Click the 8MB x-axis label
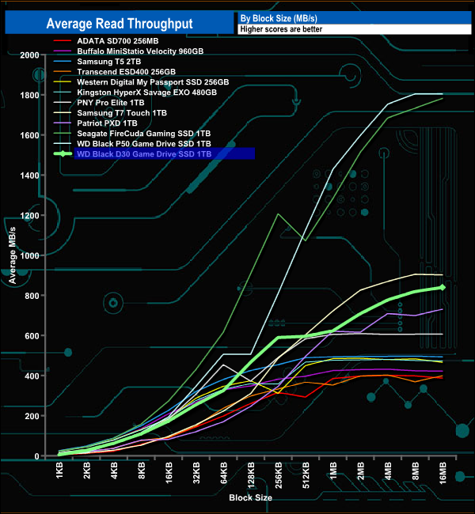Screen dimensions: 475x514 (x=416, y=471)
